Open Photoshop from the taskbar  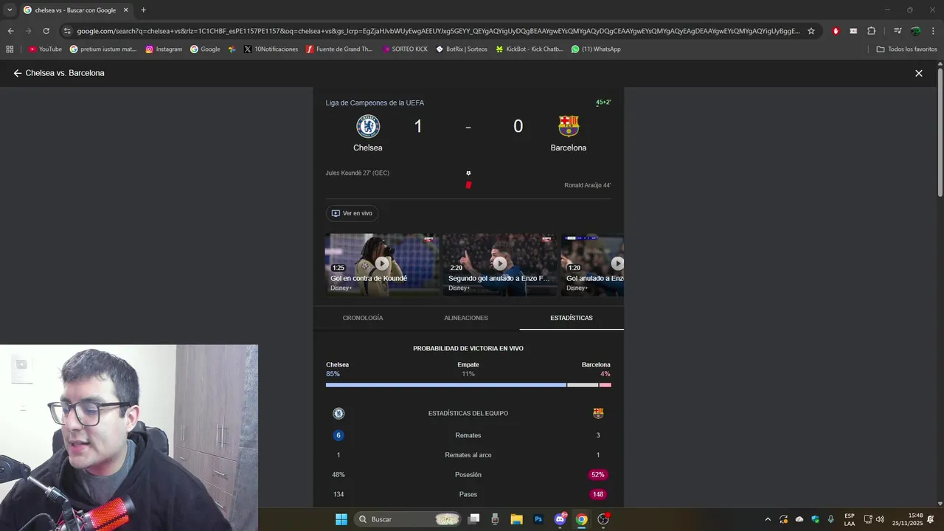click(x=538, y=519)
